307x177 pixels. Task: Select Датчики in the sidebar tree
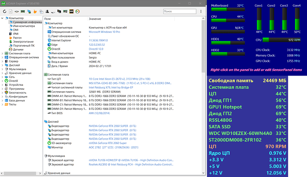(18, 49)
